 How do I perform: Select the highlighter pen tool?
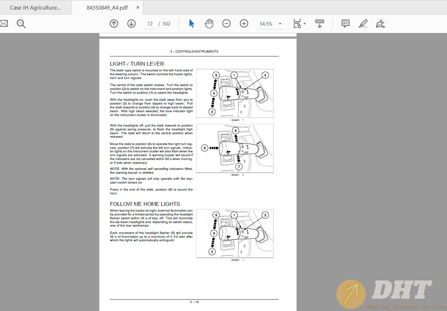click(x=363, y=24)
